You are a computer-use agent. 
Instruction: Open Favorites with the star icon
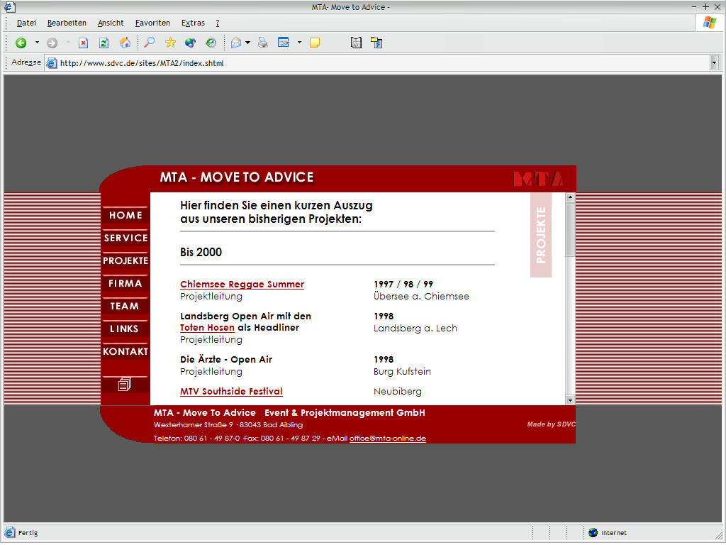170,43
